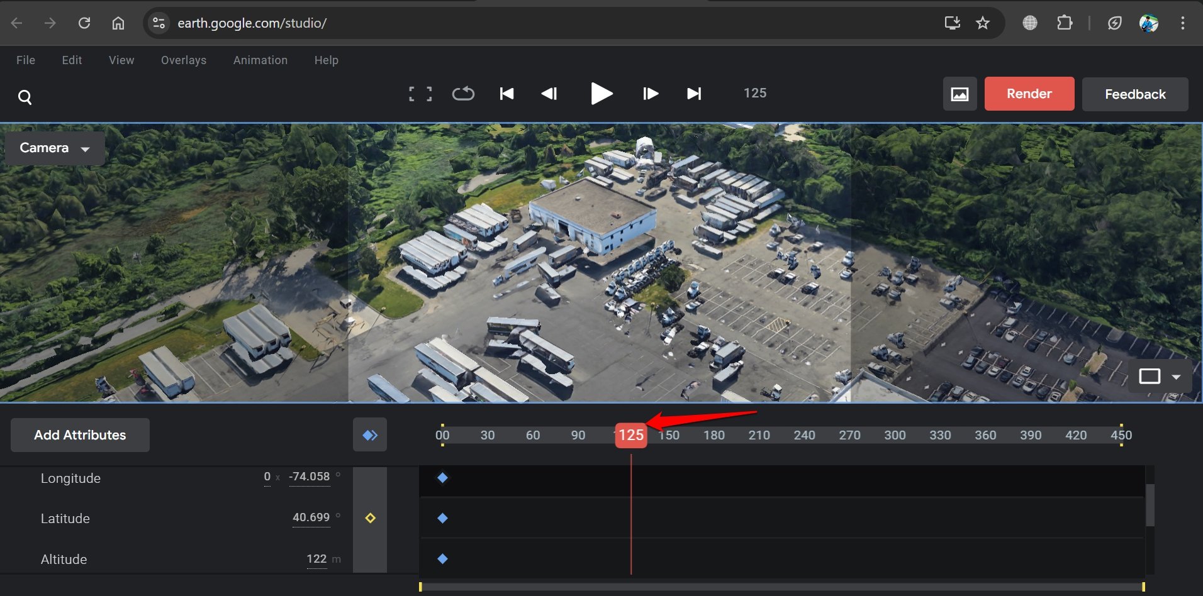Click the Altitude keyframe diamond at frame 0
Screen dimensions: 1203x596
(x=442, y=559)
